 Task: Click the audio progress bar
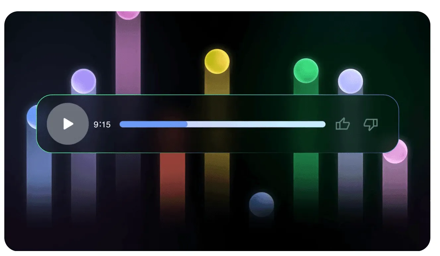222,124
